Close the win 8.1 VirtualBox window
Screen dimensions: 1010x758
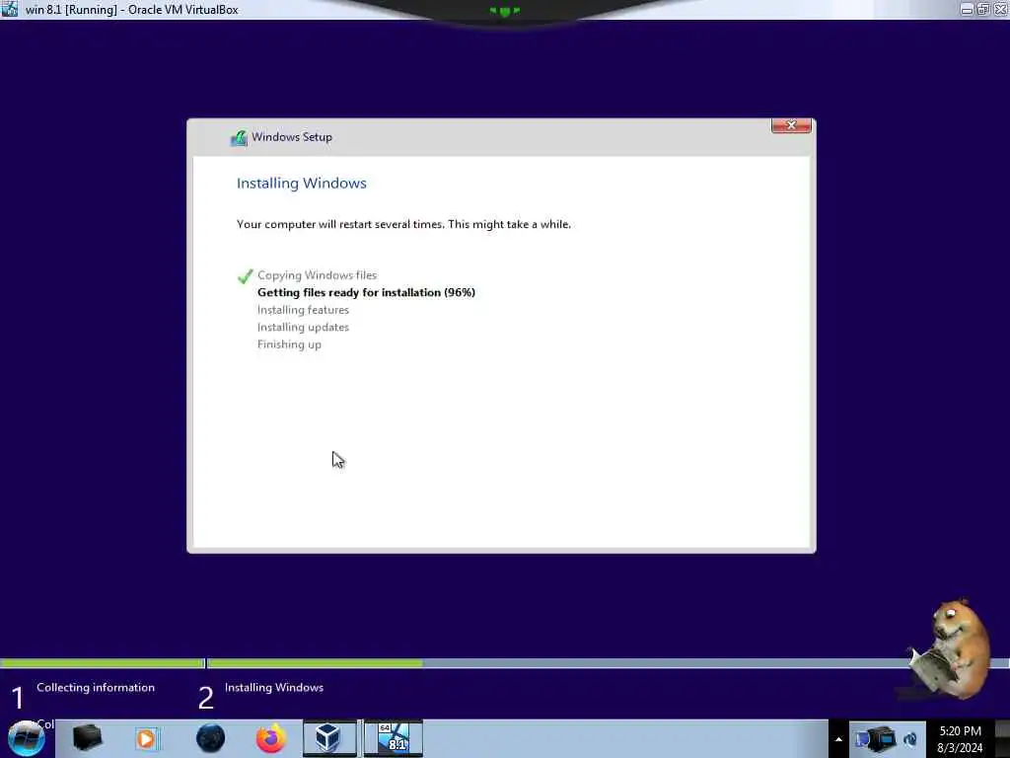pyautogui.click(x=1000, y=9)
